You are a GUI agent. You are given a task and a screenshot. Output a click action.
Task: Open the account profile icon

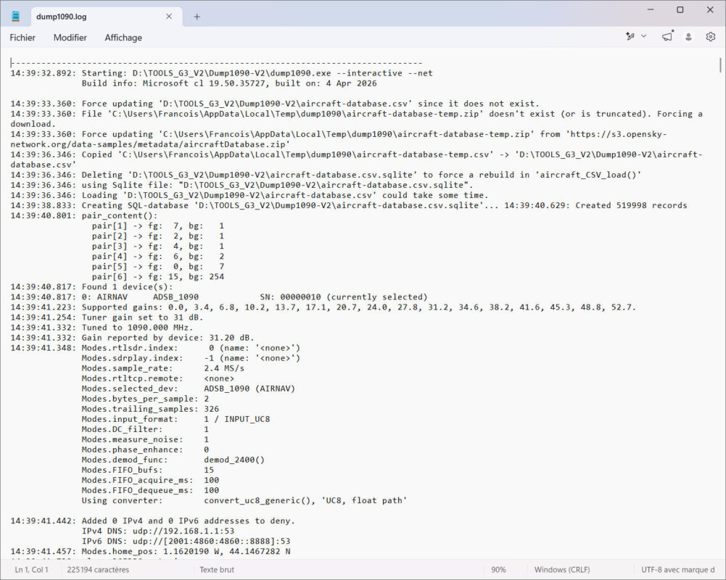(x=688, y=36)
